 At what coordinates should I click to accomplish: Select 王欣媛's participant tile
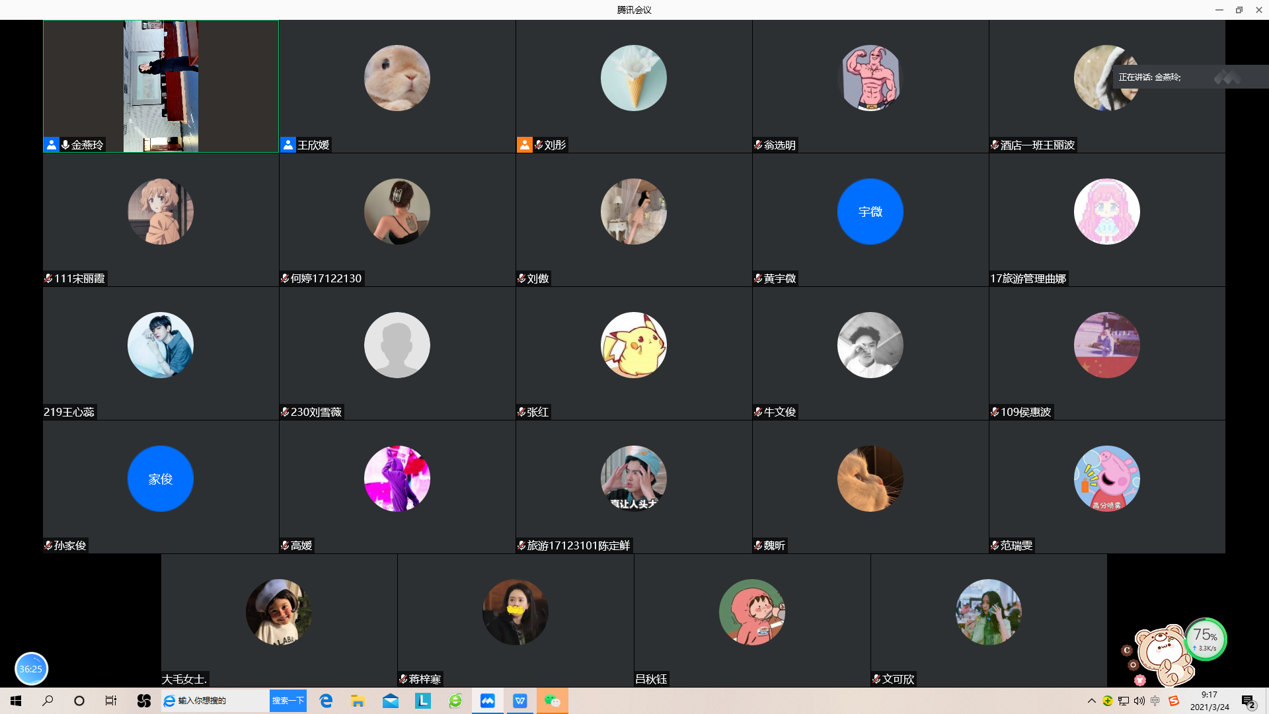click(x=397, y=86)
